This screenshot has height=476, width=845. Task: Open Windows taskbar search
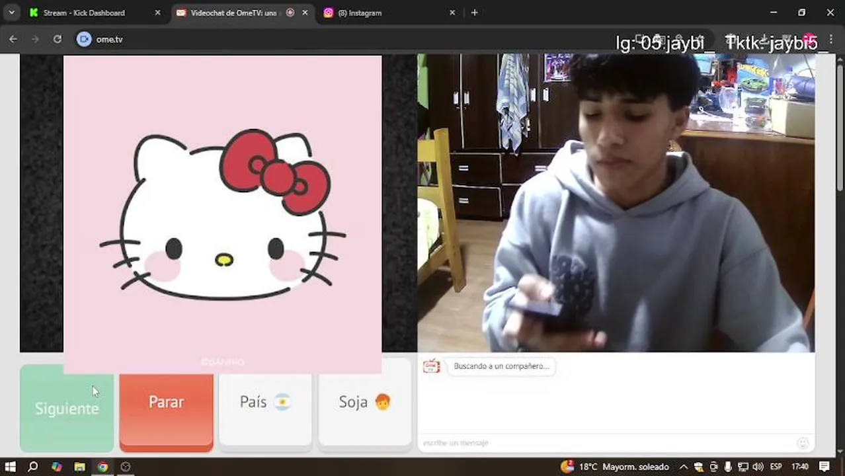coord(32,467)
